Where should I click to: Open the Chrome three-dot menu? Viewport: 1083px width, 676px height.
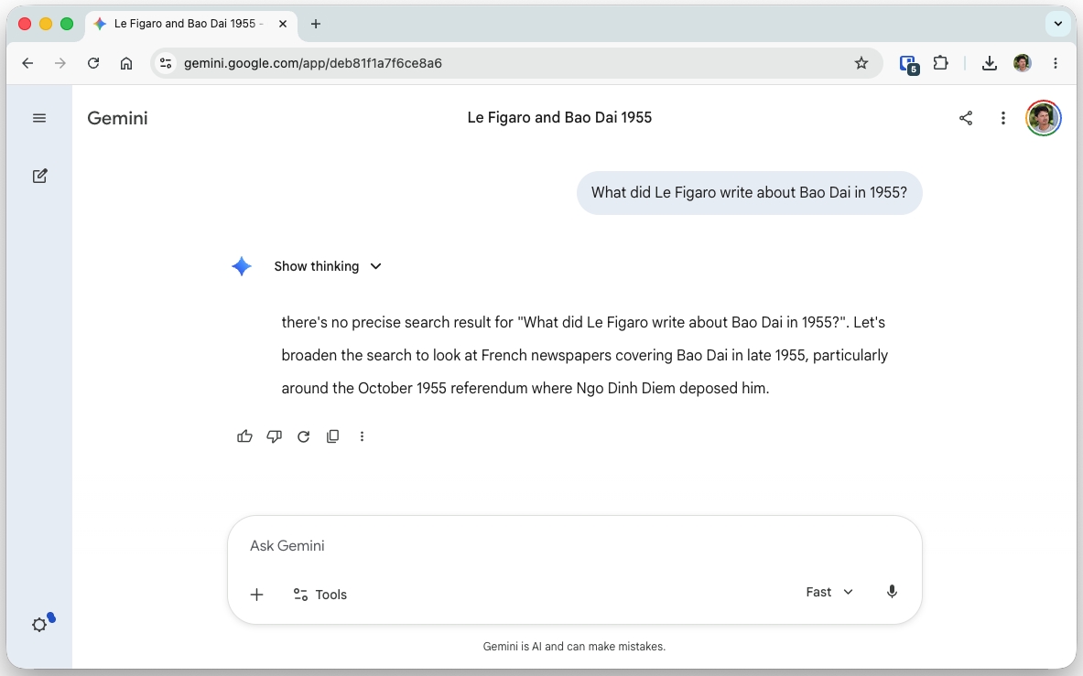click(1056, 63)
